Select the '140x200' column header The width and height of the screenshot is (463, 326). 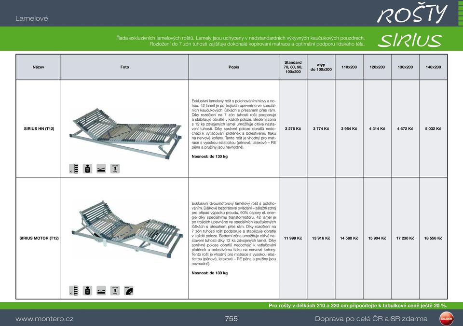click(433, 67)
